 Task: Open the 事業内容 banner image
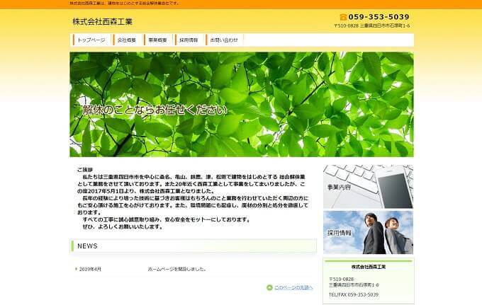[368, 187]
